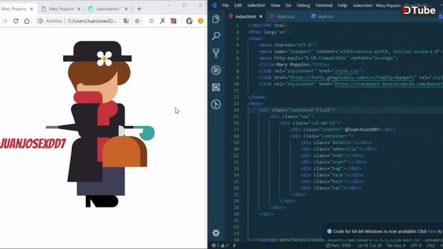Click the Mary Poppins title text on line 7
443x249 pixels.
tap(292, 64)
